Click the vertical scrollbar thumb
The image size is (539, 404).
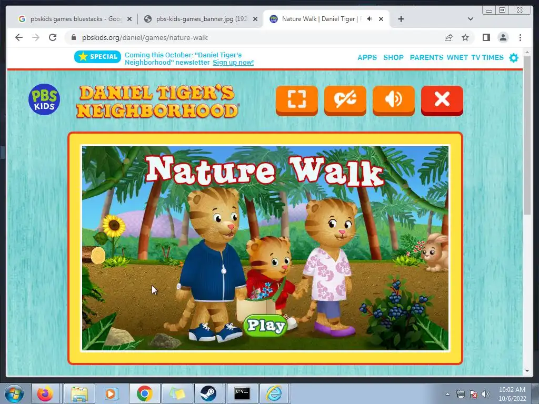point(527,135)
